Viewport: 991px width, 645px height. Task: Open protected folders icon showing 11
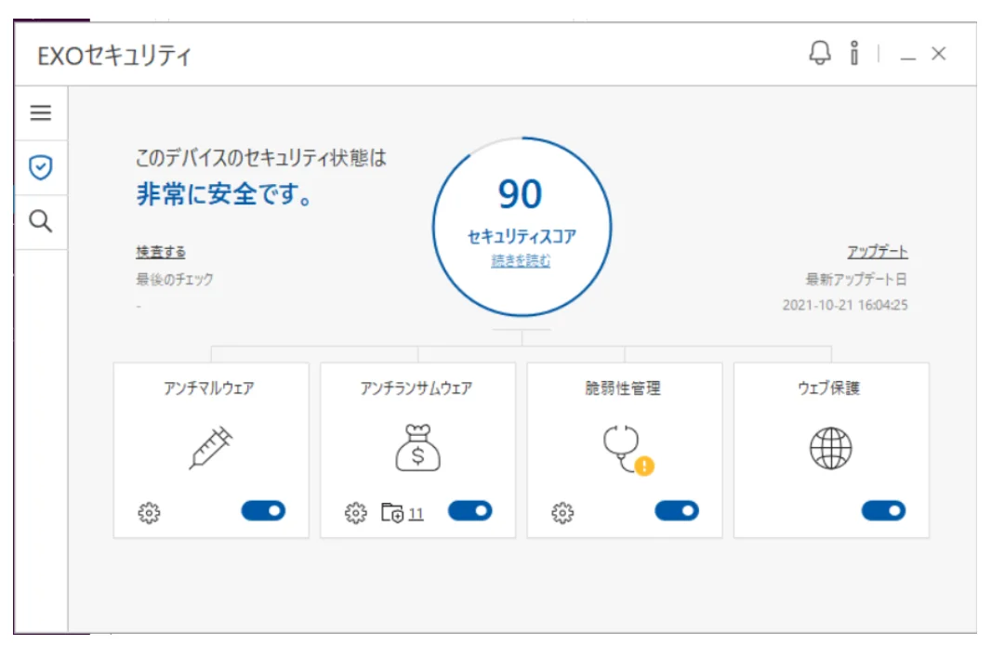click(393, 512)
